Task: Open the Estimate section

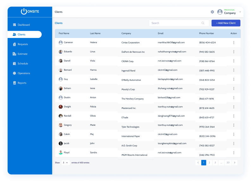Action: pyautogui.click(x=22, y=54)
